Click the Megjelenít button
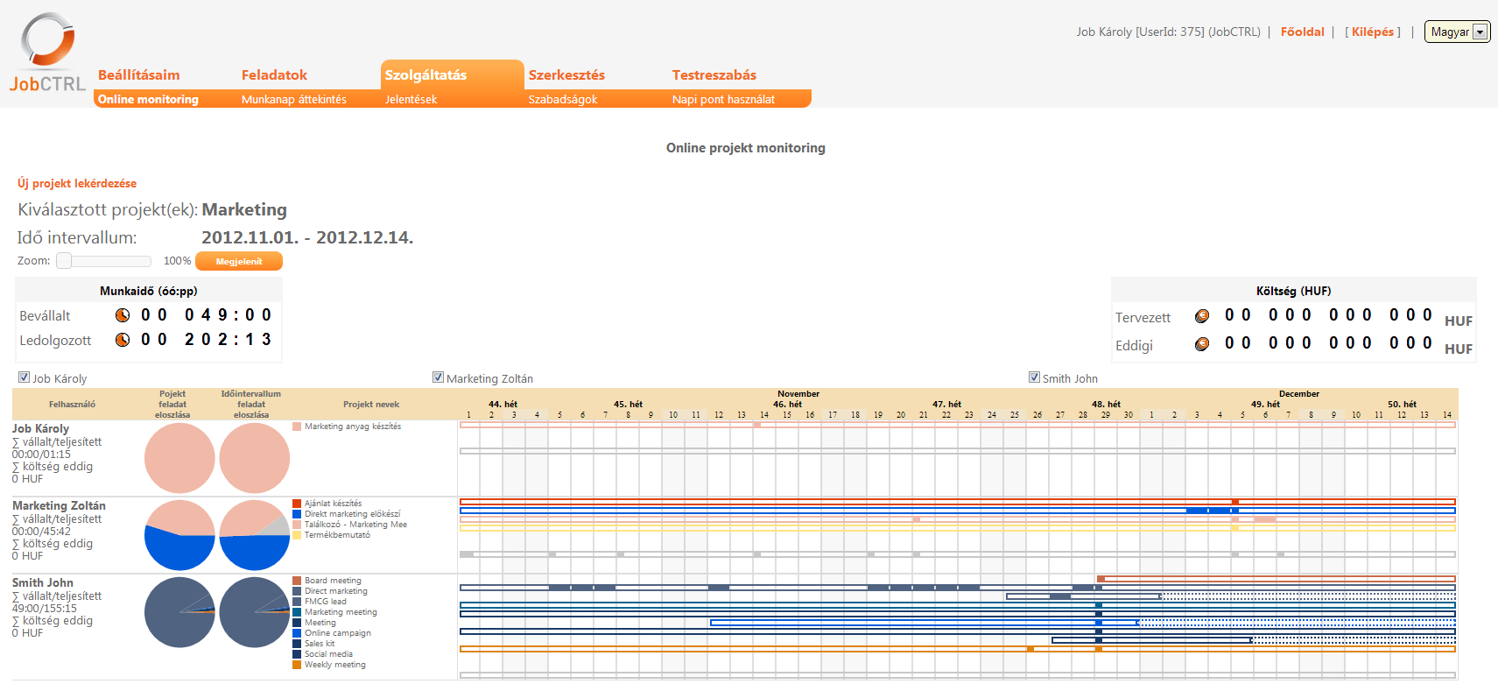The height and width of the screenshot is (698, 1498). pyautogui.click(x=239, y=261)
